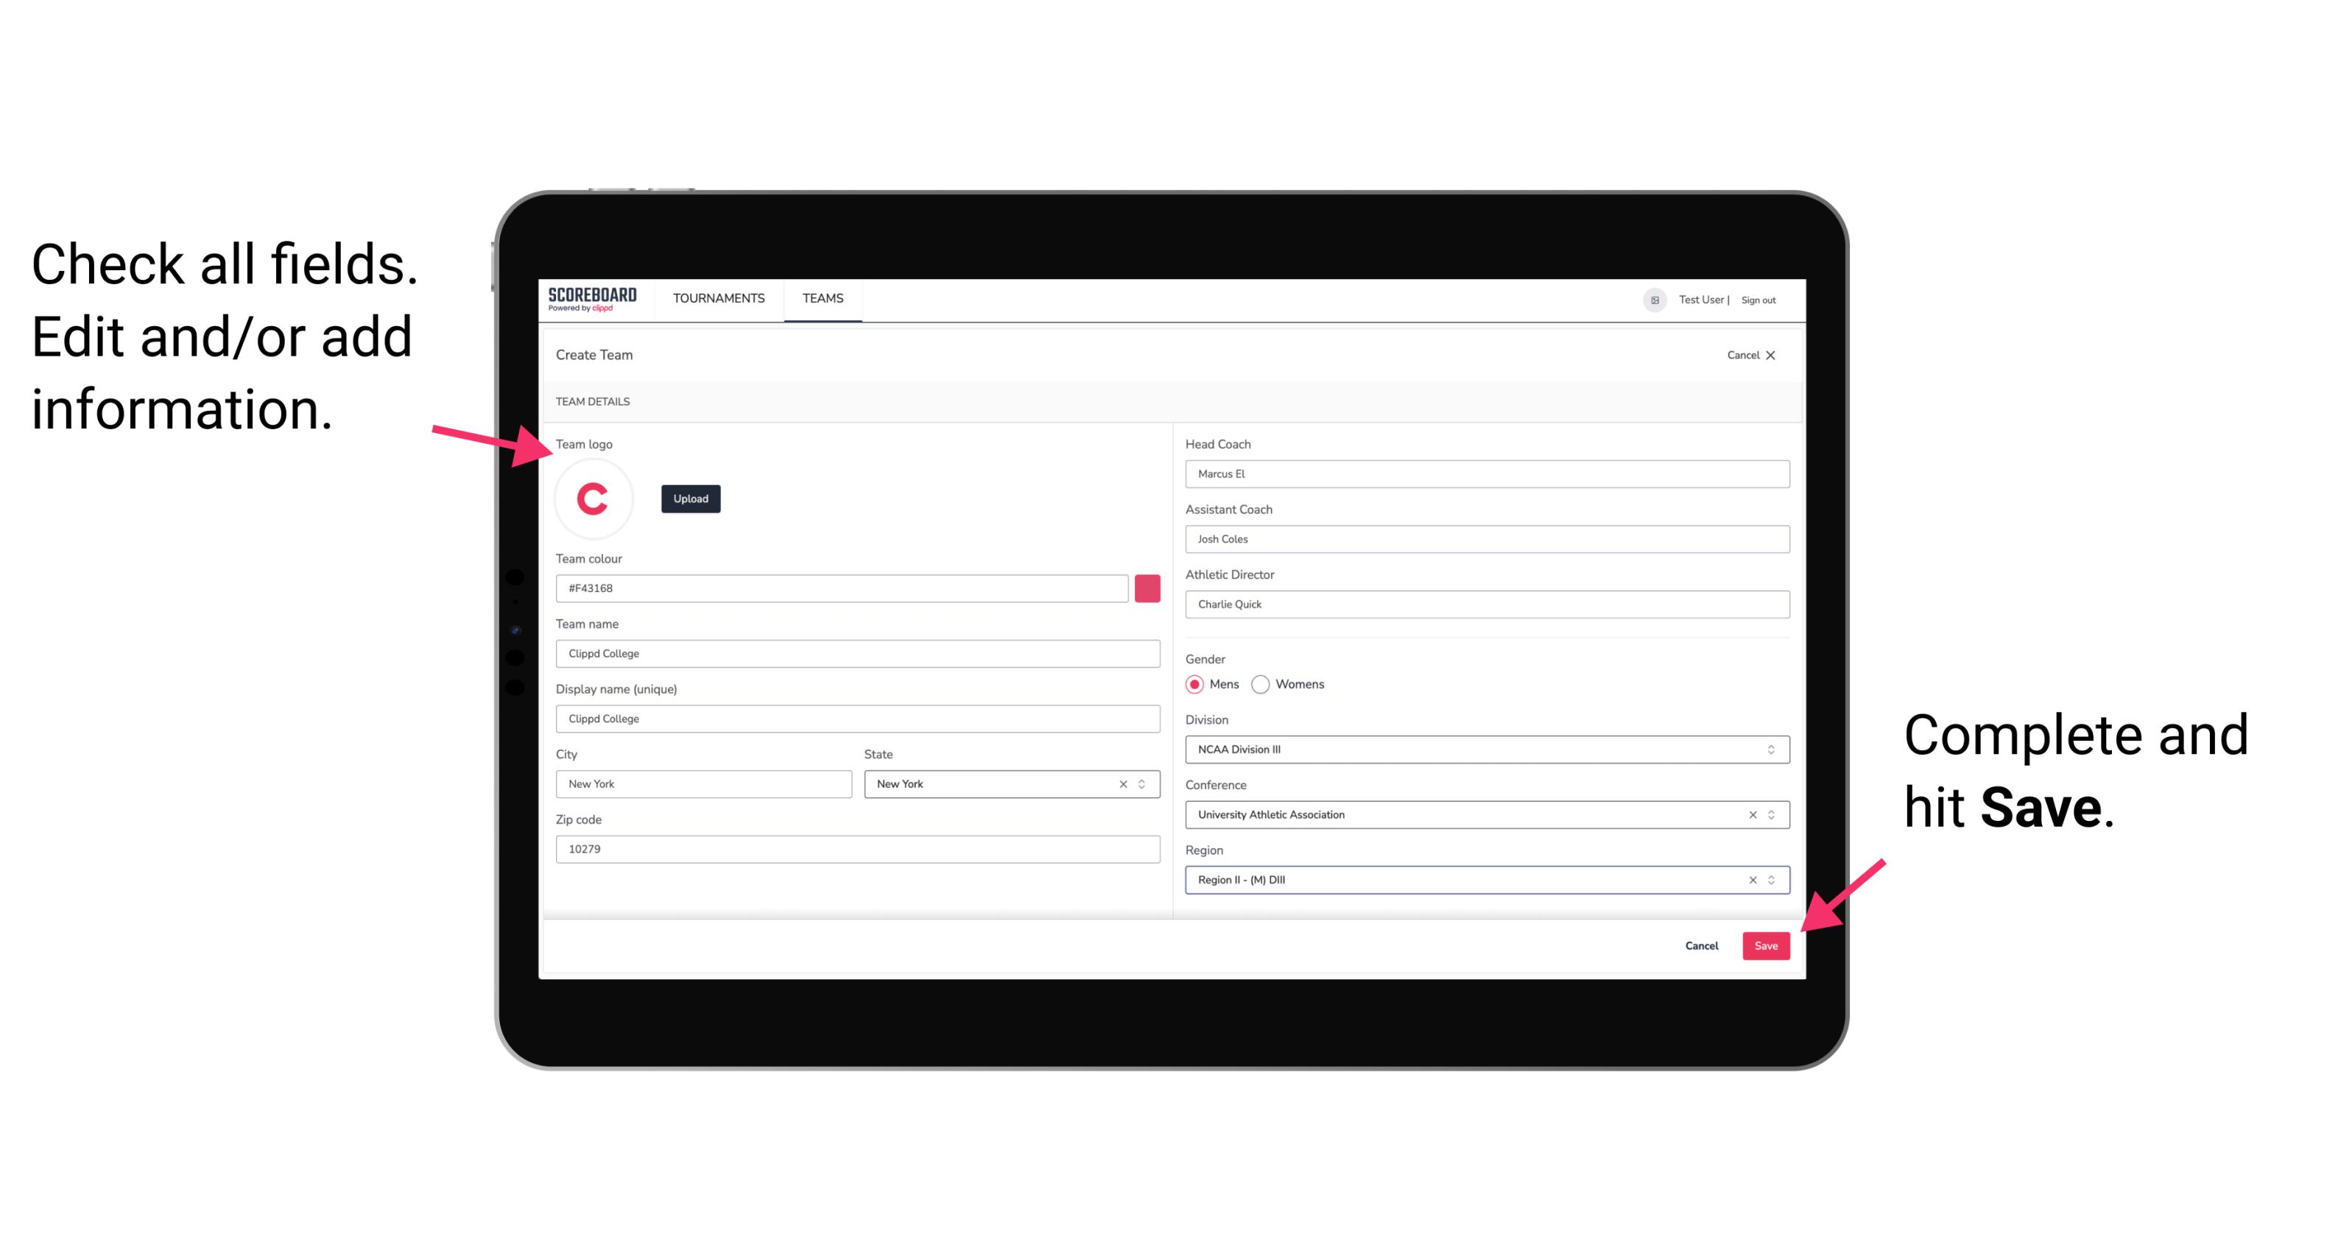Click the Team name input field

(x=857, y=653)
